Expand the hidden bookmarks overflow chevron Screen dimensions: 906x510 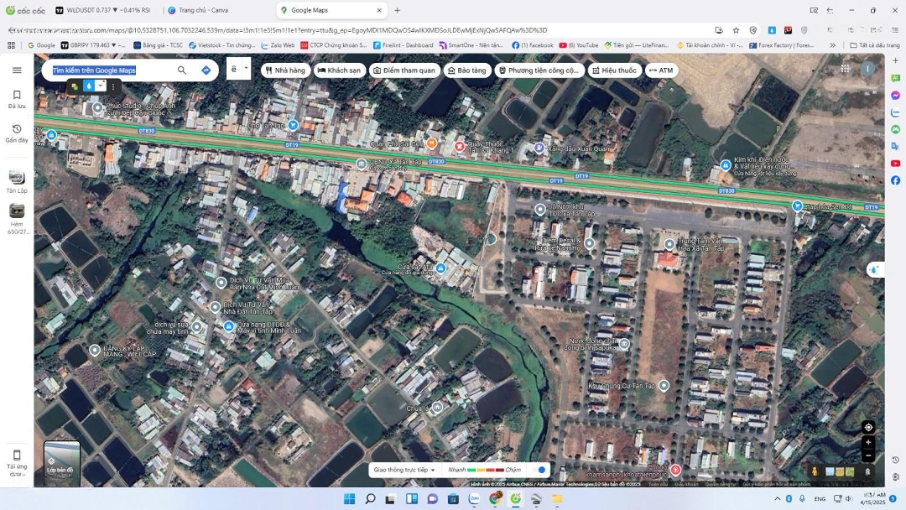point(832,45)
